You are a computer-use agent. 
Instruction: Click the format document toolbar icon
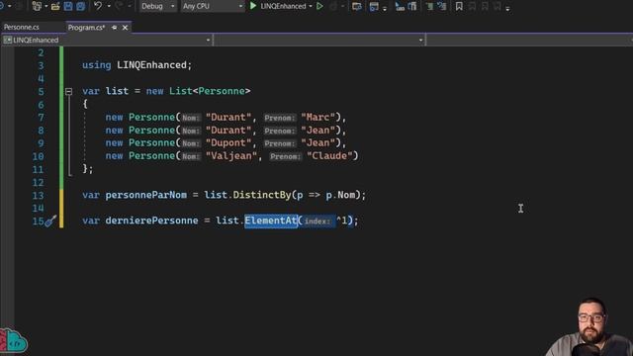tap(412, 6)
